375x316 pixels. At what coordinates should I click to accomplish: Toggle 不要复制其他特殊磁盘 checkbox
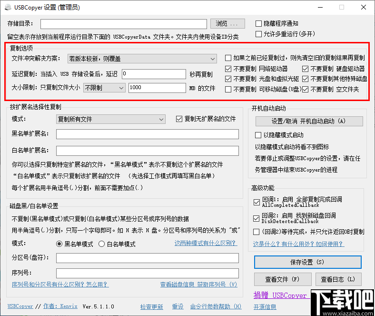pyautogui.click(x=305, y=79)
